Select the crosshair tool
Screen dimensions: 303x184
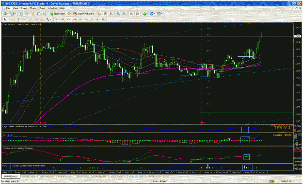(x=11, y=19)
